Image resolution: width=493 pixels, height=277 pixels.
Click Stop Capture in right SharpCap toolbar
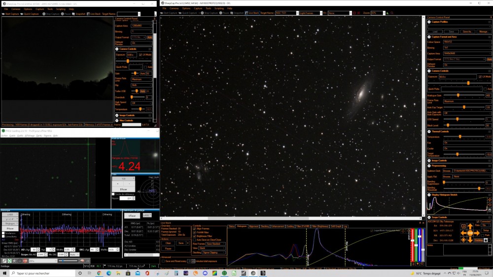pos(210,13)
